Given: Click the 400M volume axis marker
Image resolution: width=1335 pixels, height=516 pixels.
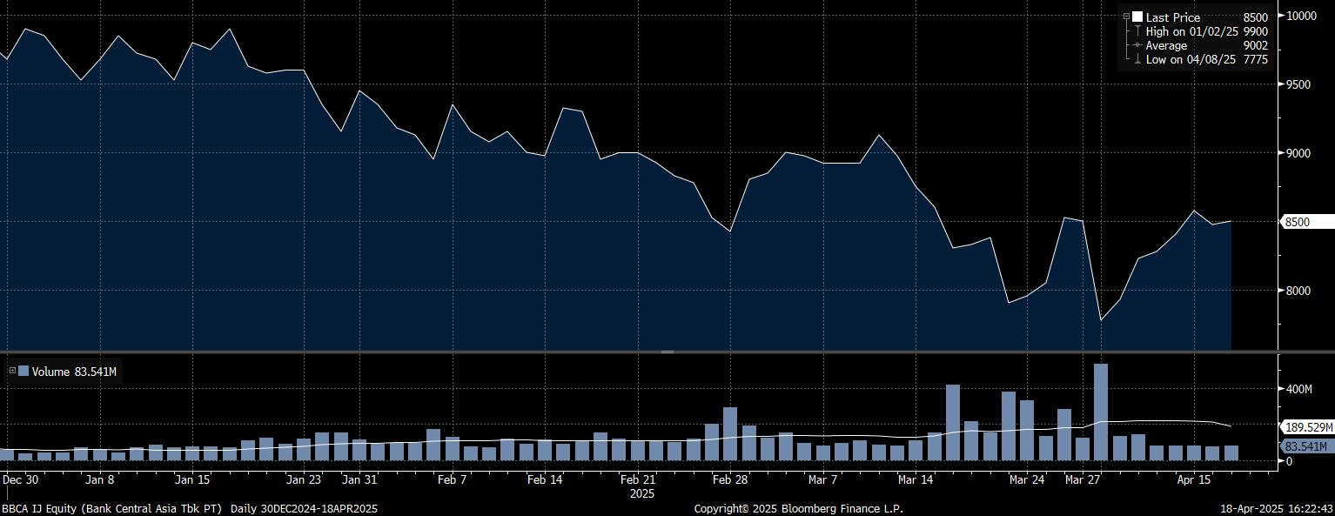Looking at the screenshot, I should pyautogui.click(x=1299, y=389).
